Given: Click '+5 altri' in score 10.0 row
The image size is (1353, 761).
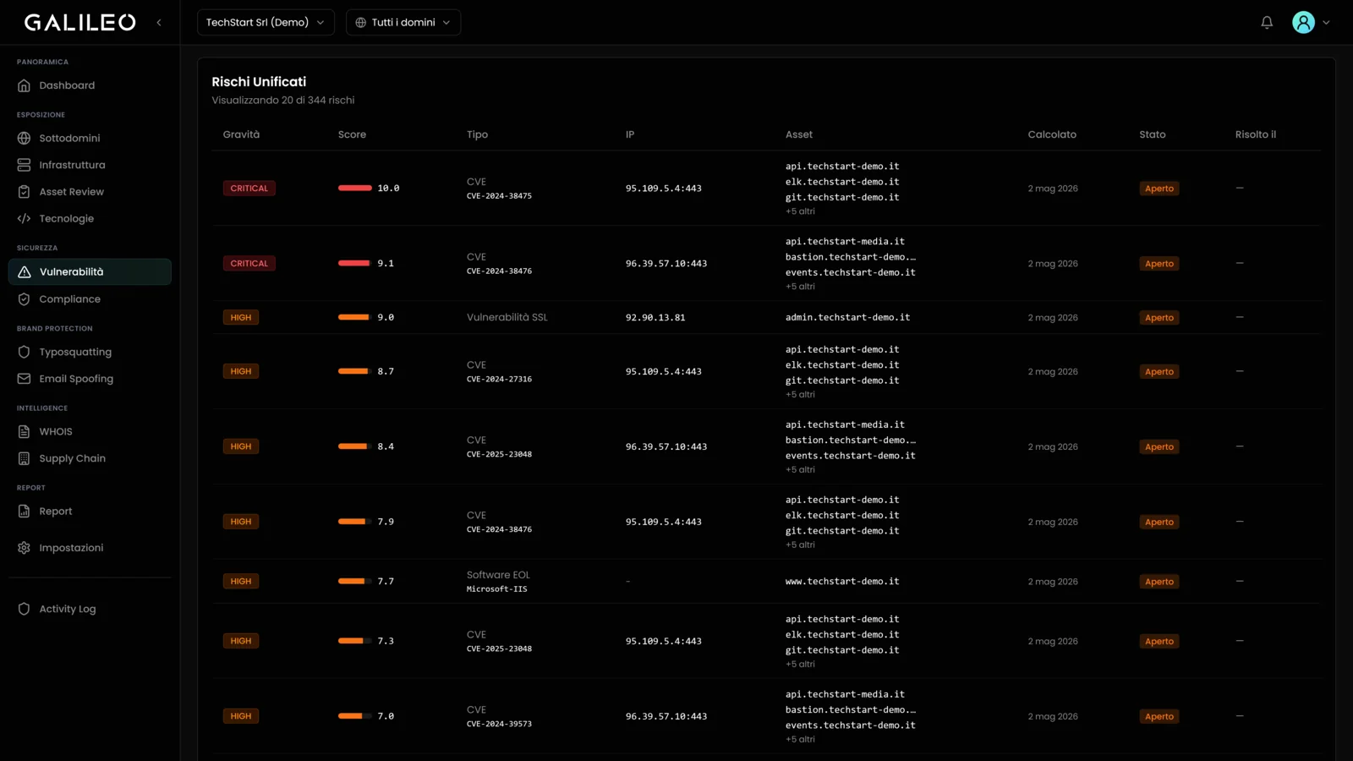Looking at the screenshot, I should click(x=800, y=211).
